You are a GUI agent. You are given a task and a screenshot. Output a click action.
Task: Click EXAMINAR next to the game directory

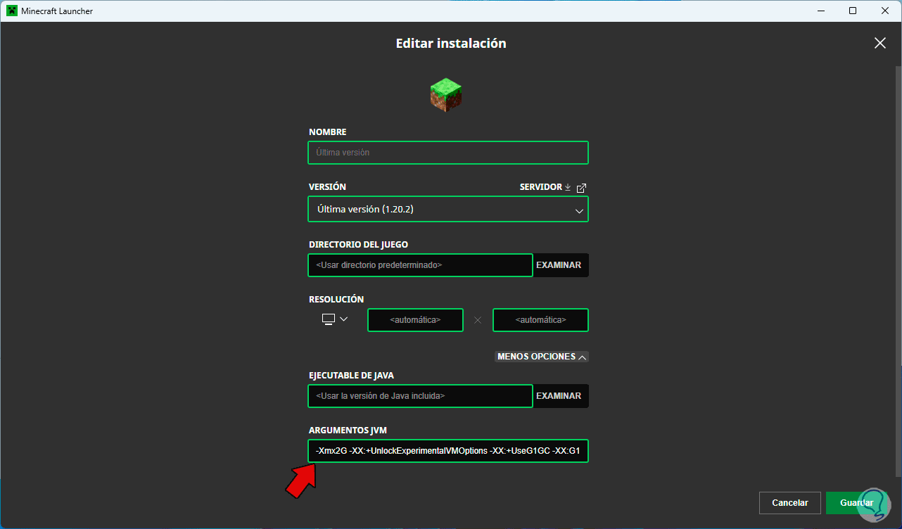pyautogui.click(x=559, y=265)
